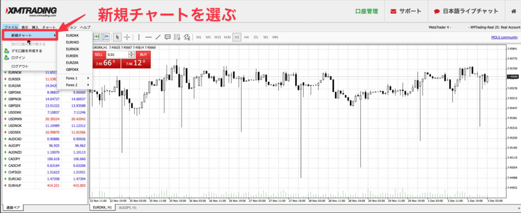Click the demo account creation icon
This screenshot has height=213, width=521.
point(7,51)
